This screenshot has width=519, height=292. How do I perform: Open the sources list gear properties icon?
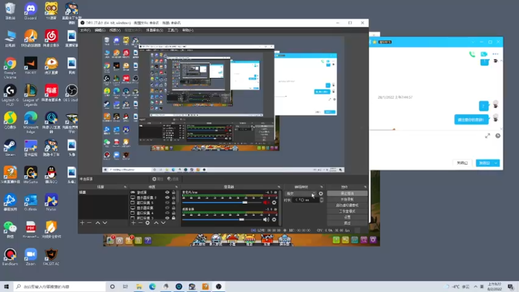(148, 223)
